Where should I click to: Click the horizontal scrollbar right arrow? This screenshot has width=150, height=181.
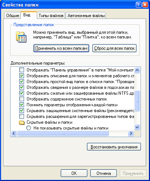pyautogui.click(x=131, y=133)
